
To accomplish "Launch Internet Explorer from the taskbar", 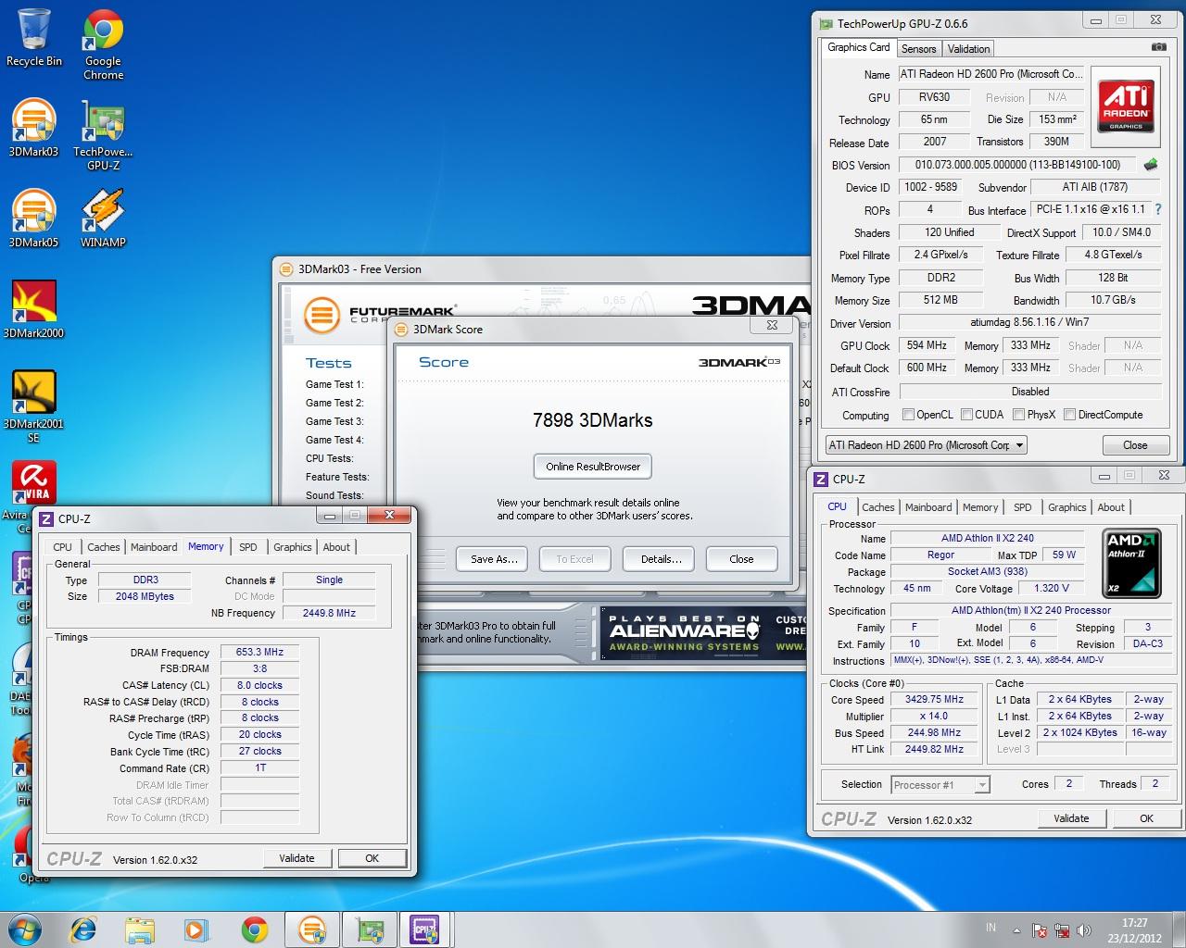I will coord(84,929).
